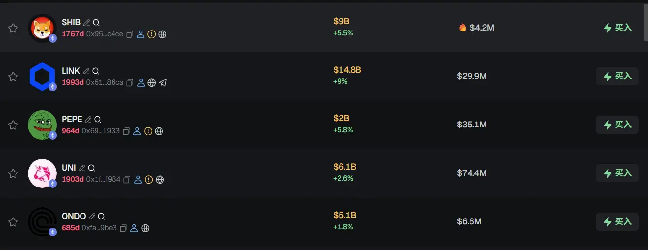This screenshot has height=250, width=648.
Task: Click the pencil edit icon beside ONDO
Action: pos(92,217)
